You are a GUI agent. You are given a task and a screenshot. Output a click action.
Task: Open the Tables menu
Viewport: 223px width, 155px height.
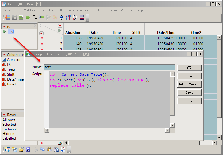click(x=29, y=10)
